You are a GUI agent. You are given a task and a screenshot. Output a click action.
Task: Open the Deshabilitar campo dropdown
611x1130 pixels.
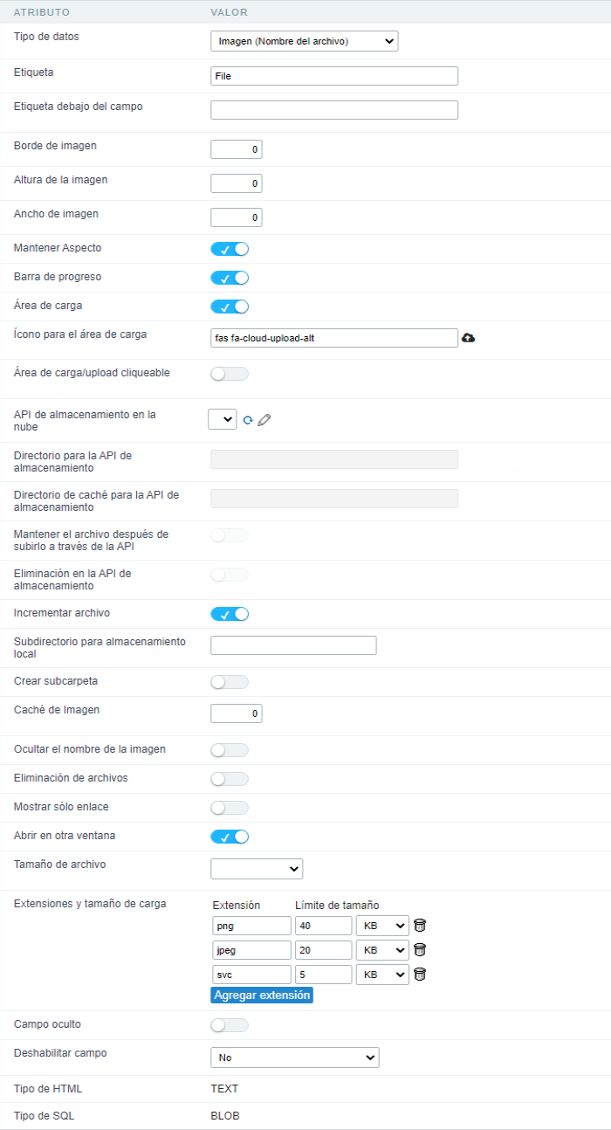pos(294,1057)
